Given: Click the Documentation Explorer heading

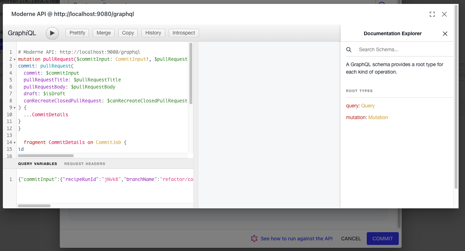Looking at the screenshot, I should click(393, 34).
